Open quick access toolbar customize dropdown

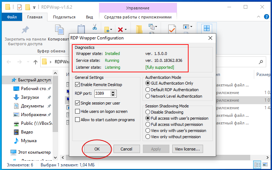[34, 8]
